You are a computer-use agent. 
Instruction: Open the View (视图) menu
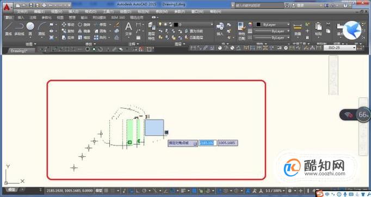tap(57, 11)
